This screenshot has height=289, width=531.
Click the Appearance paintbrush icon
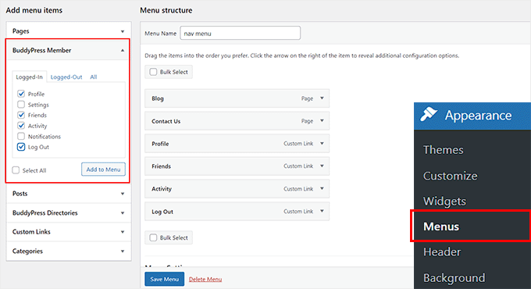429,115
